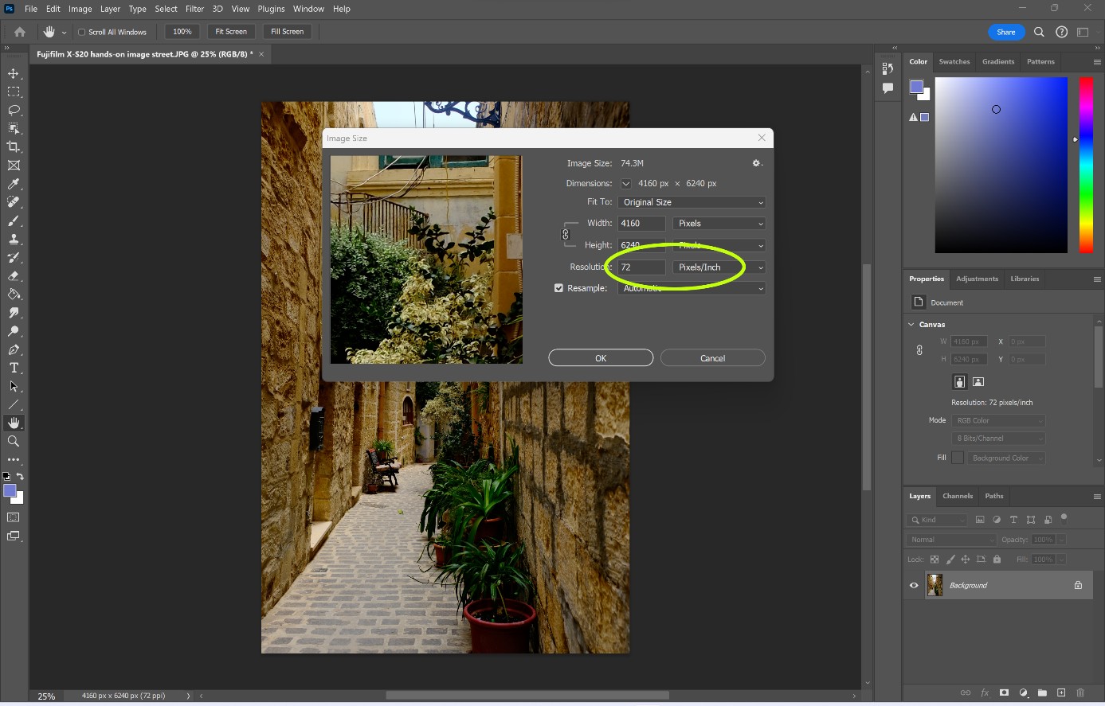Select the Move tool
This screenshot has height=706, width=1105.
tap(14, 73)
